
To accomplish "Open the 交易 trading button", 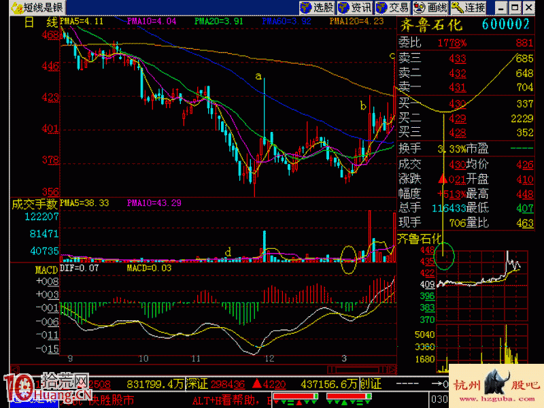I will (x=393, y=7).
